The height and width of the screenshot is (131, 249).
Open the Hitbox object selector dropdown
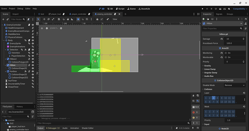tap(223, 23)
